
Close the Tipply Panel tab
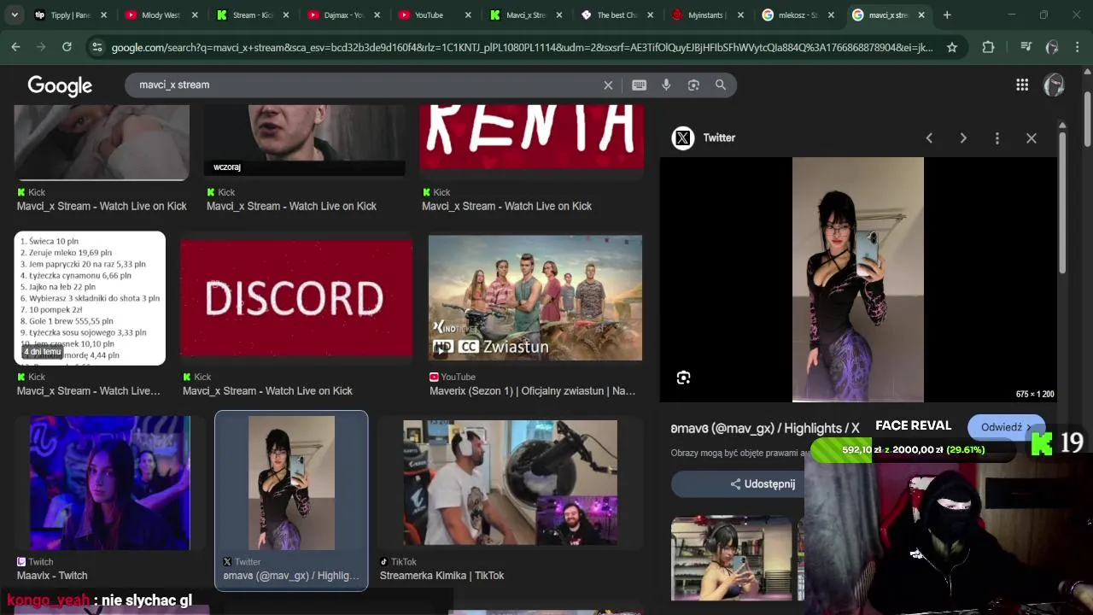pos(103,15)
